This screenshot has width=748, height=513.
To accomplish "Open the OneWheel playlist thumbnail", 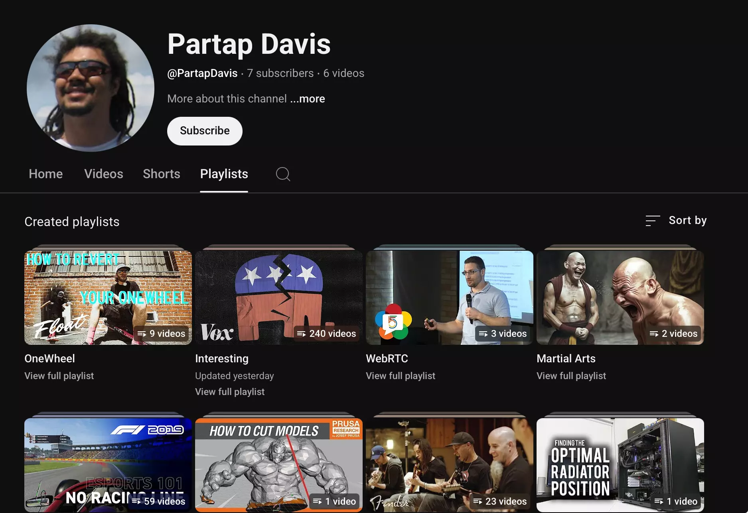I will pyautogui.click(x=108, y=297).
